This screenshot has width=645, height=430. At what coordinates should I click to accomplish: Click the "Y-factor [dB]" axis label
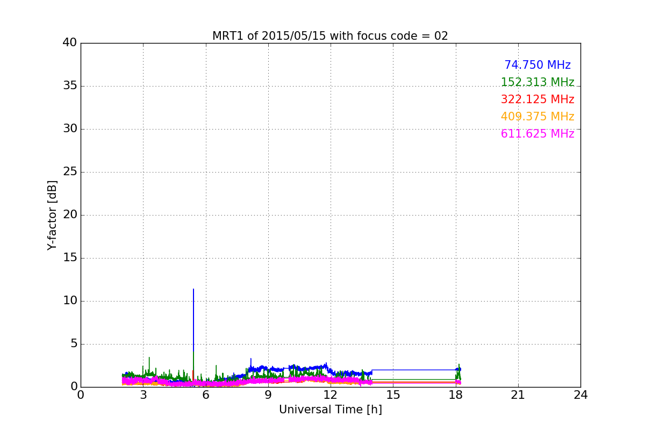pyautogui.click(x=52, y=215)
